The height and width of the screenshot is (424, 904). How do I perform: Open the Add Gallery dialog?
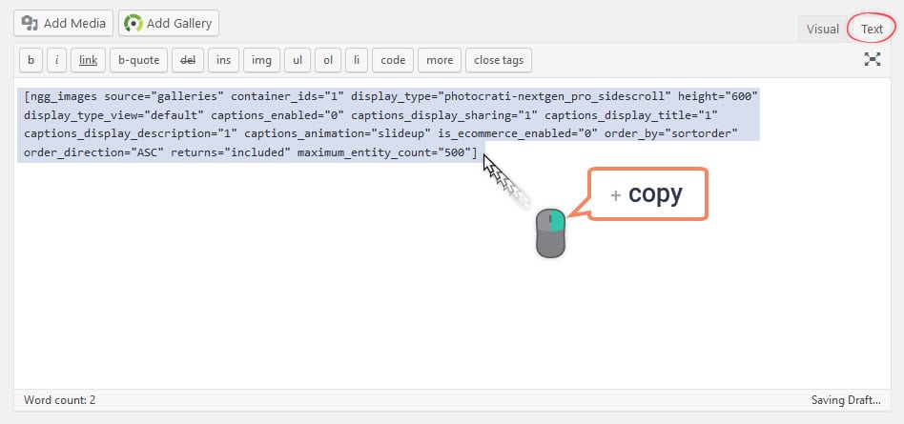click(169, 23)
